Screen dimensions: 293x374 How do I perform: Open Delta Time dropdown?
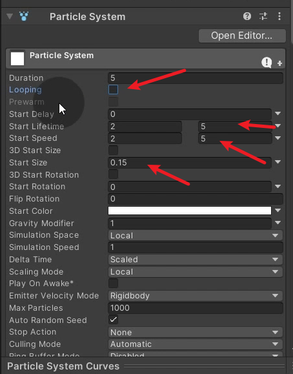(x=196, y=260)
